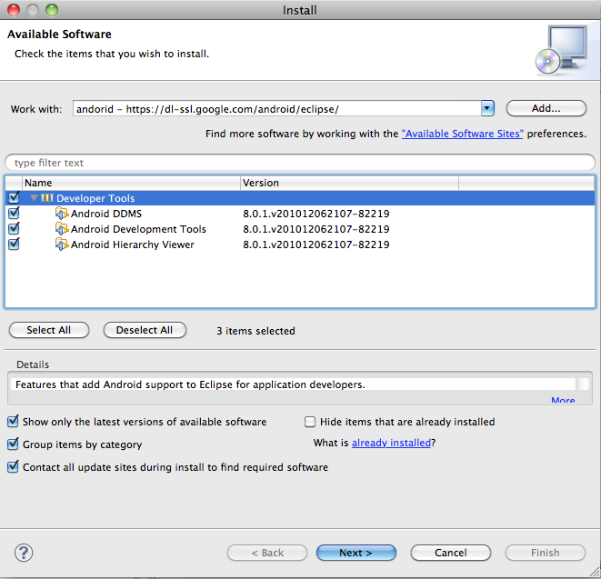The width and height of the screenshot is (601, 579).
Task: Select the Android Hierarchy Viewer row text
Action: coord(132,245)
